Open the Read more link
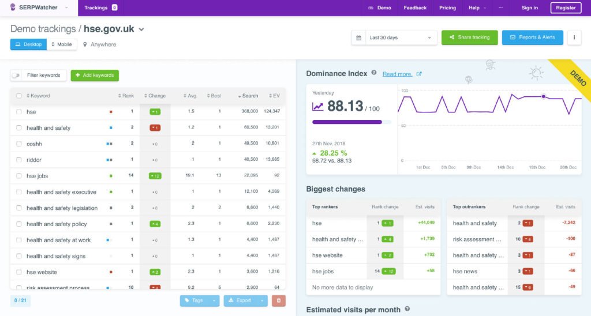This screenshot has width=591, height=316. coord(397,74)
